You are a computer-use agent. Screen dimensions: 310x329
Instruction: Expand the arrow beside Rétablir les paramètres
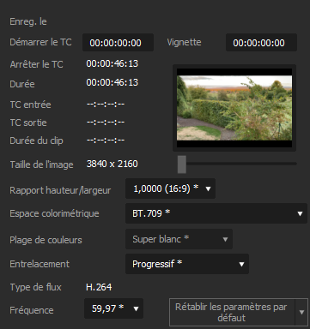301,312
